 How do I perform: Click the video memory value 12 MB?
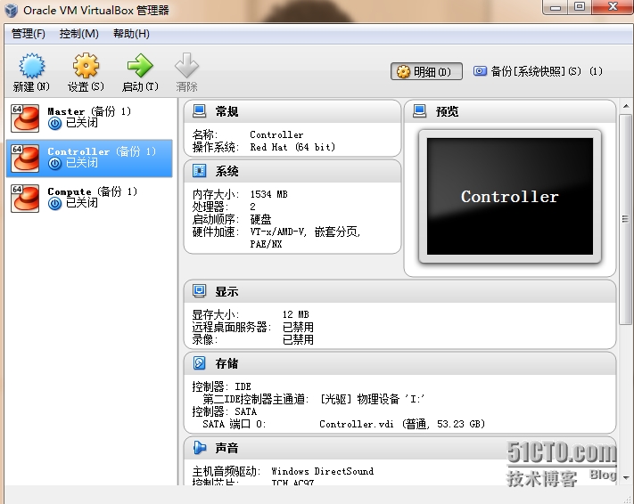coord(295,314)
